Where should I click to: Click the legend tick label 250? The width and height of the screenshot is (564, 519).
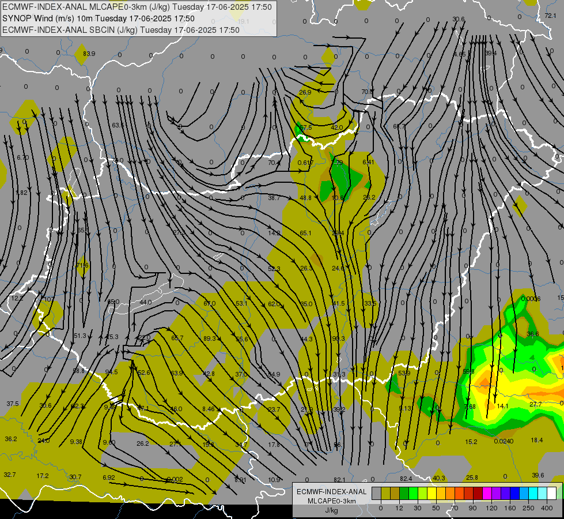click(x=528, y=508)
